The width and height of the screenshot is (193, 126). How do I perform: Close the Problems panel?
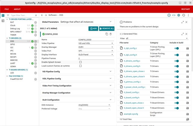(186, 22)
